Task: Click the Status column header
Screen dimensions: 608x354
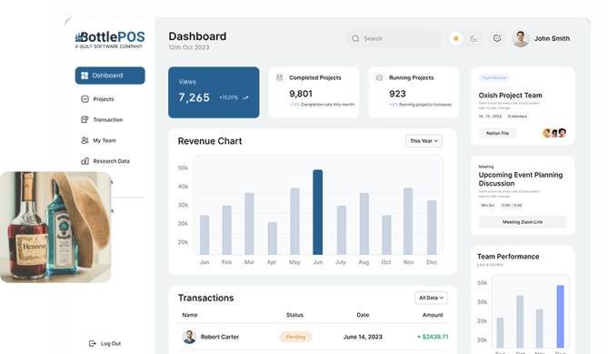Action: coord(294,315)
